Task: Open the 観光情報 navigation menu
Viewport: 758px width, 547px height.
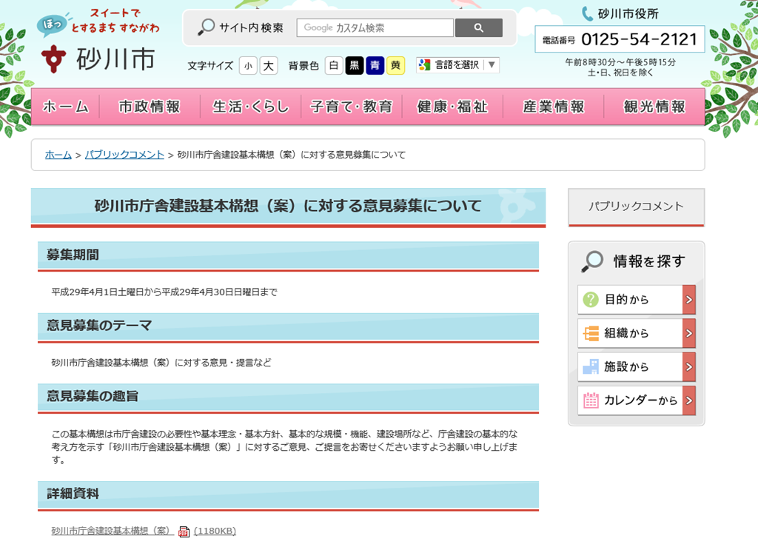Action: [x=654, y=107]
